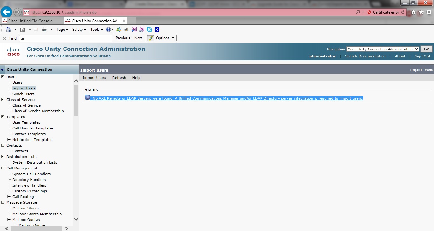Click the browser forward arrow button
The image size is (434, 231).
point(17,12)
